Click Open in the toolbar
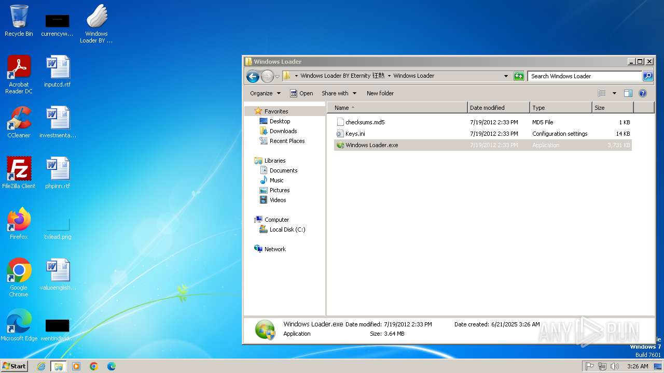Screen dimensions: 664x373 tap(301, 93)
